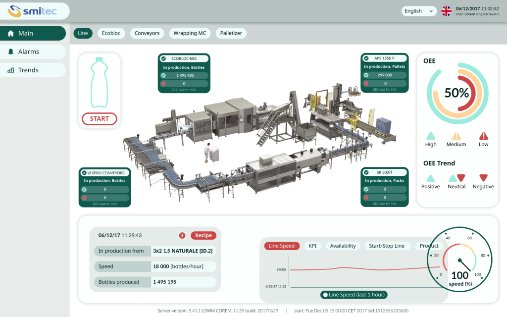Click the High OEE triangle icon
Viewport: 507px width, 317px height.
[431, 136]
